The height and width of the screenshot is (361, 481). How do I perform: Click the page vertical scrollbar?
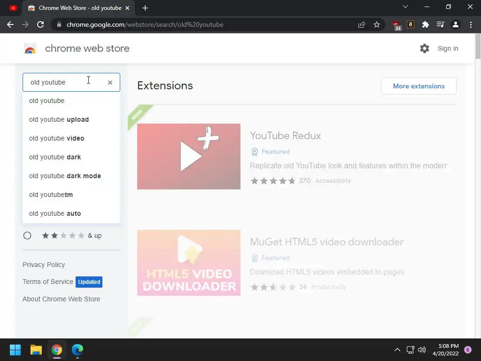point(478,46)
